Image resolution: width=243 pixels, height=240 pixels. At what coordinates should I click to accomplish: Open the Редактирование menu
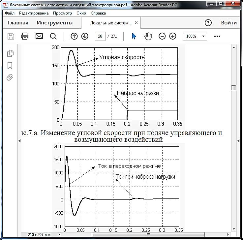click(x=34, y=13)
